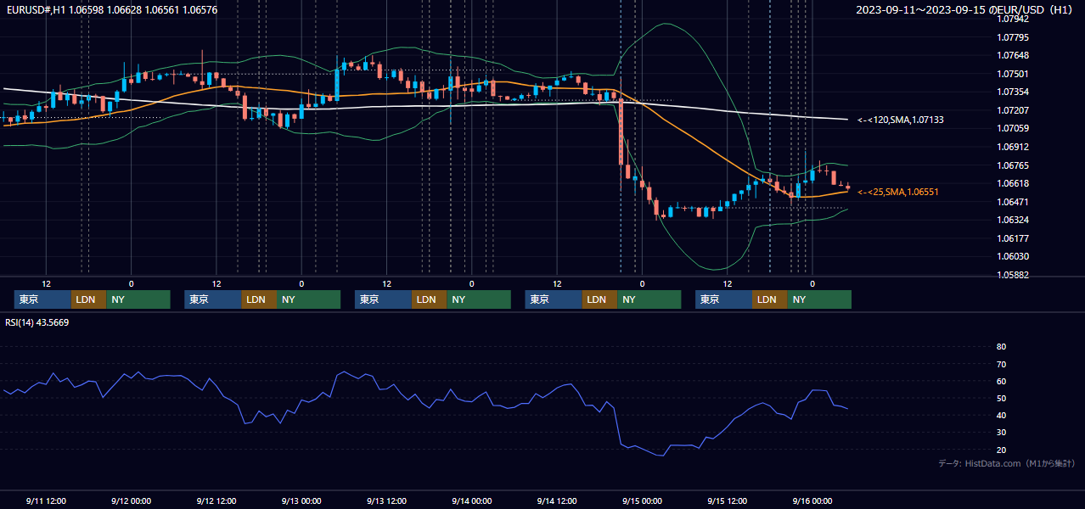Pick the RSI 50 level label

pos(1001,398)
